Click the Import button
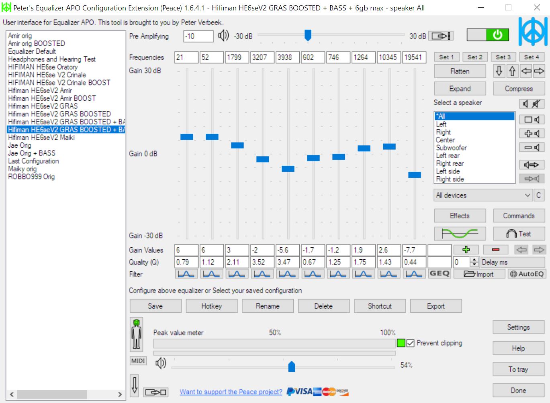 pos(479,274)
